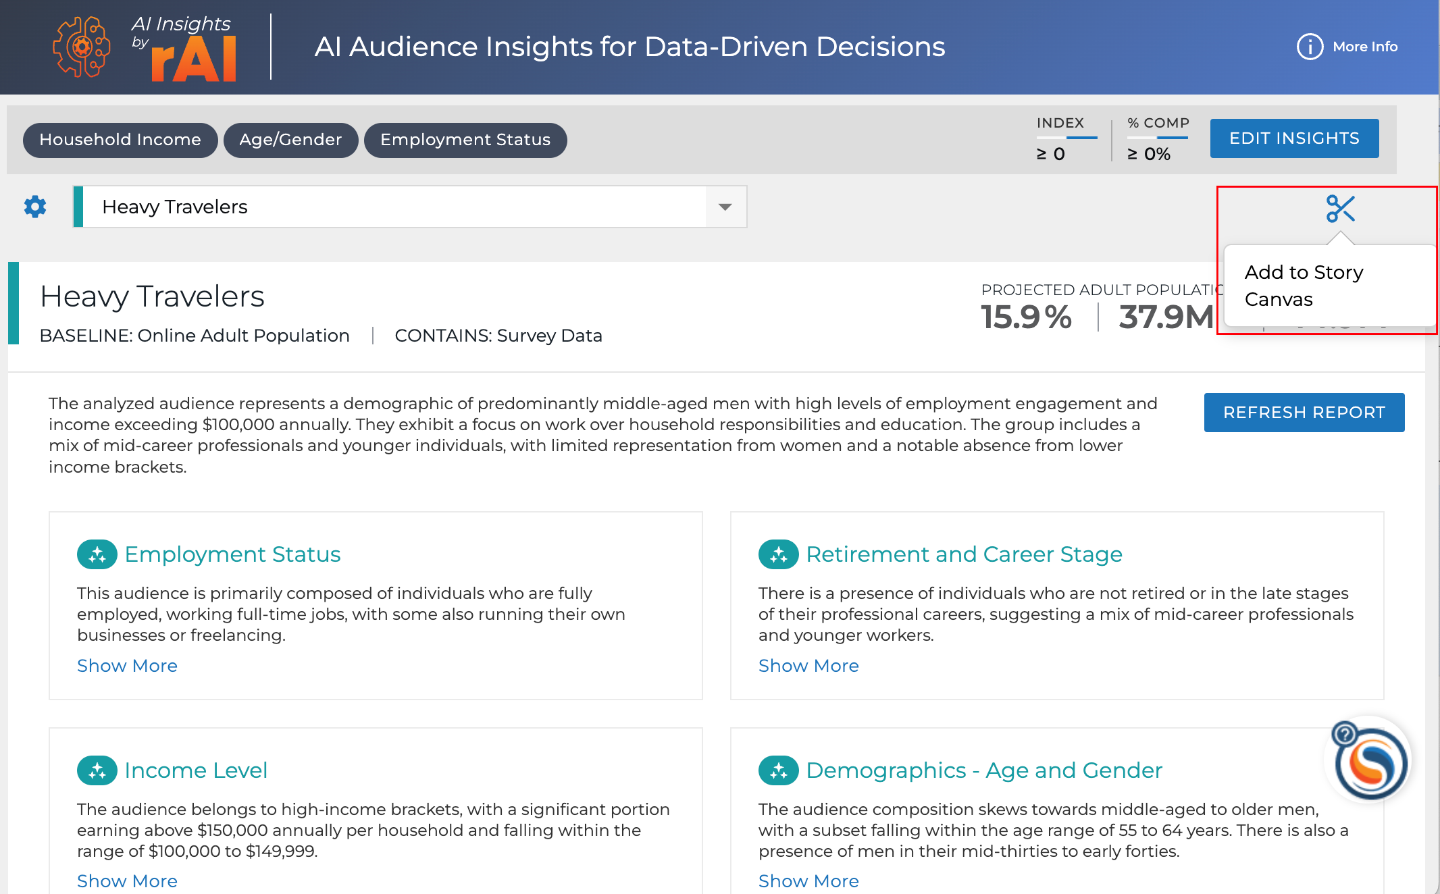Click the EDIT INSIGHTS button

coord(1294,138)
